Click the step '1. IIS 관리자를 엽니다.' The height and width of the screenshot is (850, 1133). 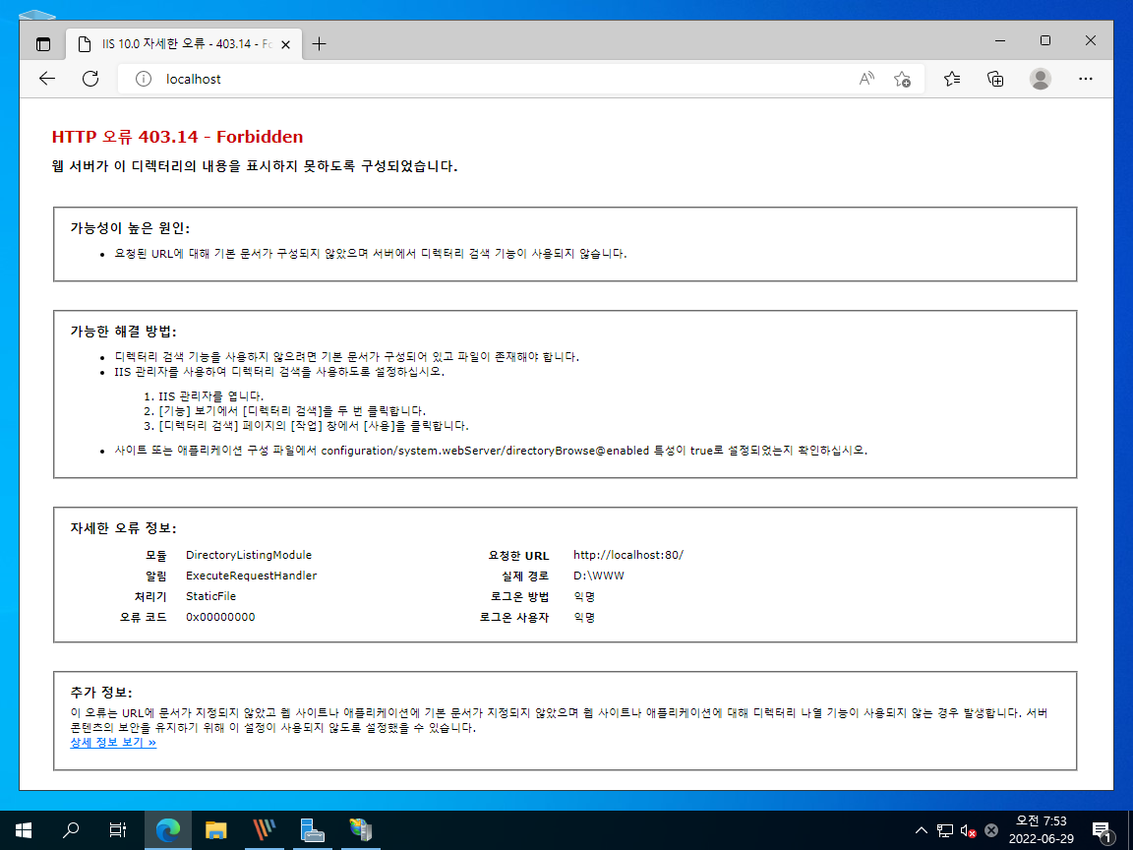tap(204, 396)
